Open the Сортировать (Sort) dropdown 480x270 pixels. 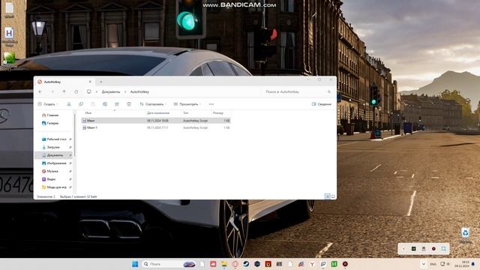tap(153, 104)
